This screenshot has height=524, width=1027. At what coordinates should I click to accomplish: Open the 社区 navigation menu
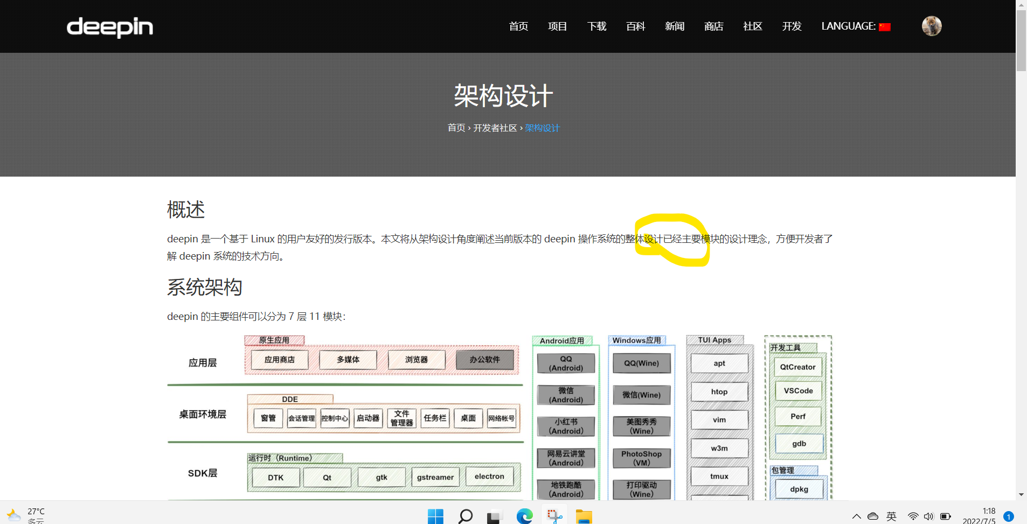pos(753,26)
